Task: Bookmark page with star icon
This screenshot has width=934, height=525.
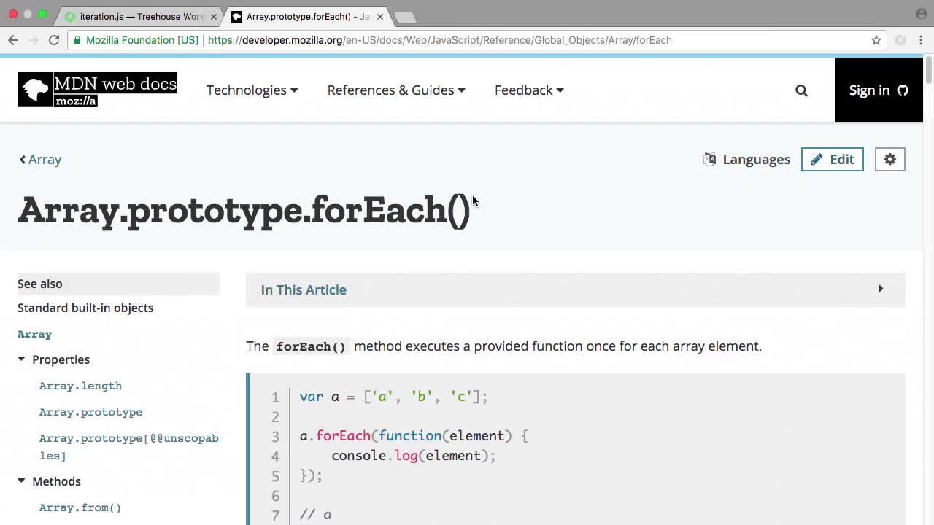Action: point(876,40)
